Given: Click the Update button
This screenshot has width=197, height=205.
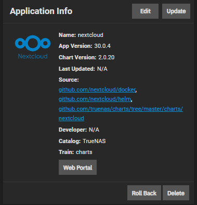Looking at the screenshot, I should (x=176, y=11).
